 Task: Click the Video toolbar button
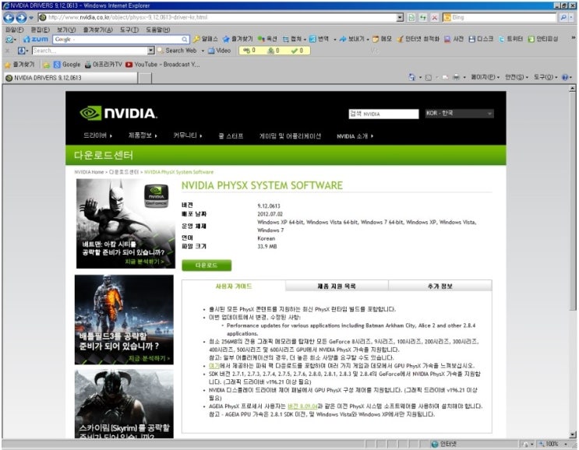point(219,51)
